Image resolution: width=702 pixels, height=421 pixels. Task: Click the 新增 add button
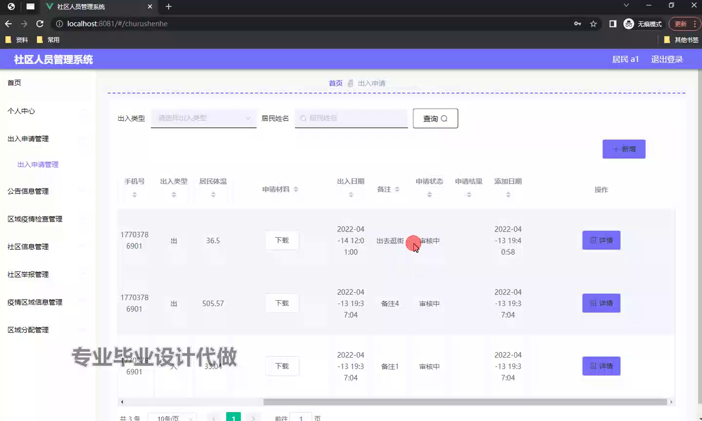pos(624,149)
